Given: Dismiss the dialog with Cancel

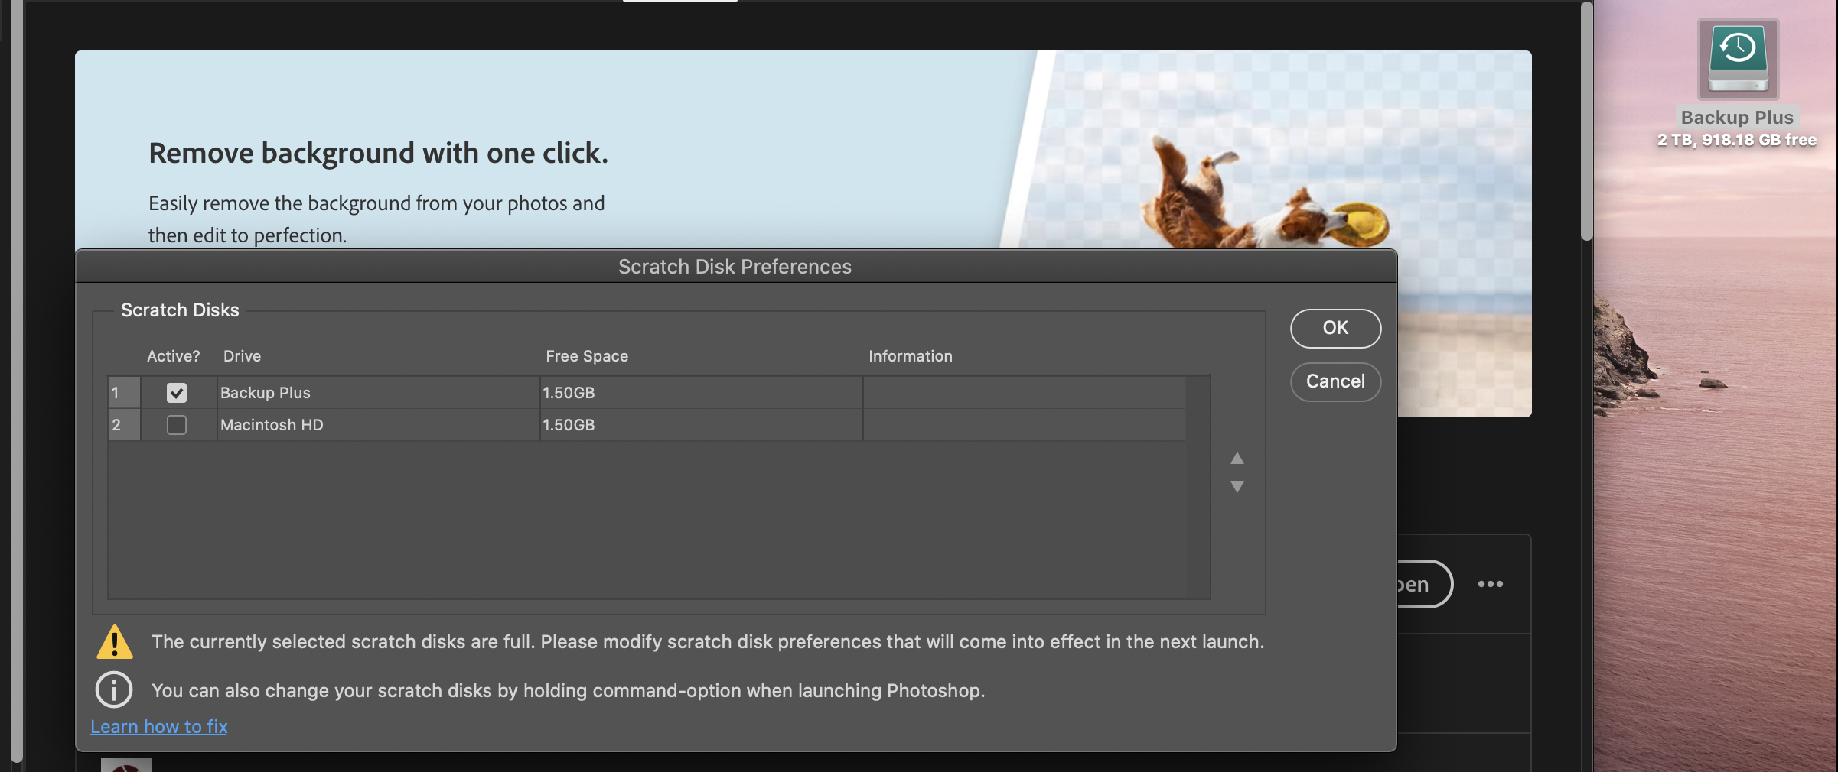Looking at the screenshot, I should (1335, 381).
